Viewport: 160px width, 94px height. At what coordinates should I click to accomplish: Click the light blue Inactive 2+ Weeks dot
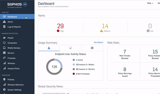point(74,65)
